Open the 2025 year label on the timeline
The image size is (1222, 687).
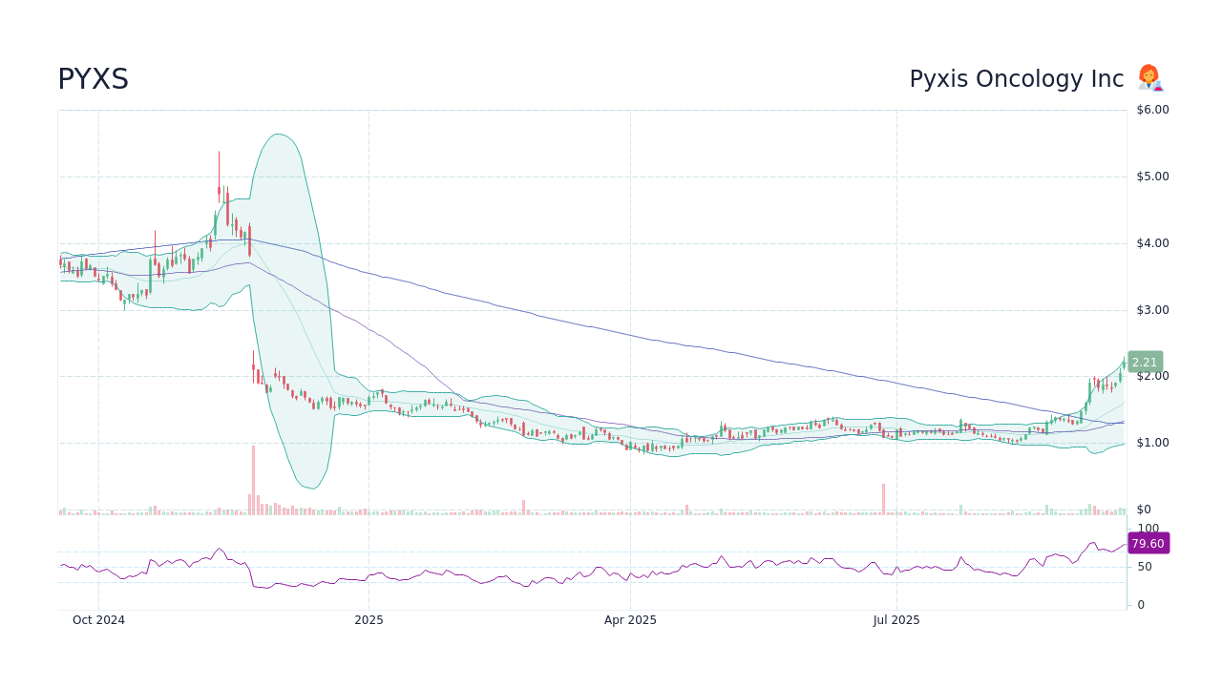[x=369, y=619]
